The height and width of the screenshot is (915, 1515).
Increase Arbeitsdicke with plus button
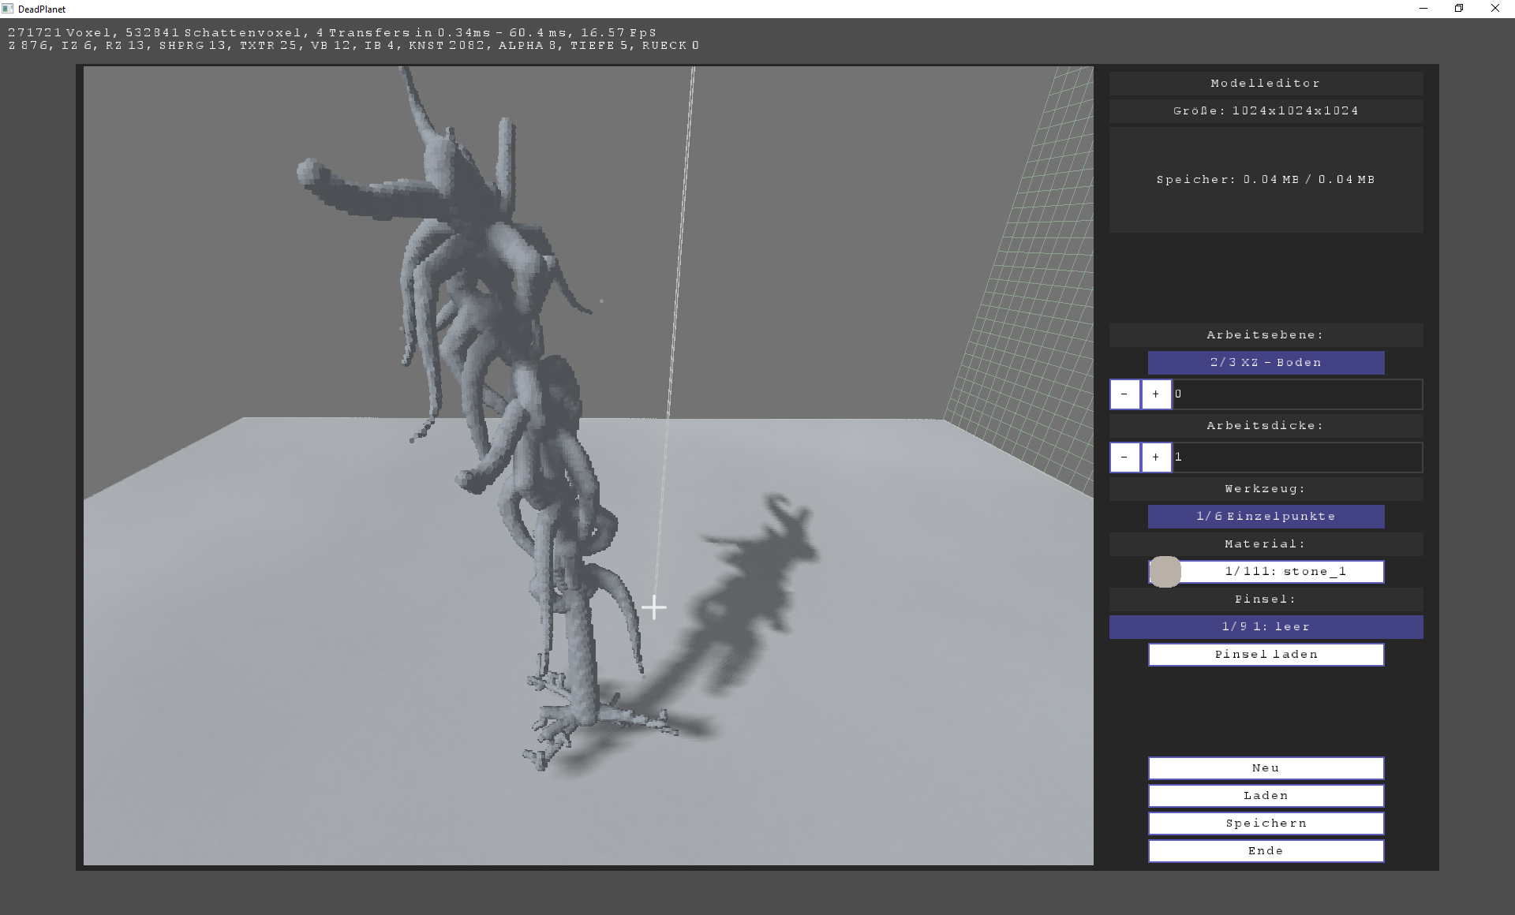[x=1156, y=458]
